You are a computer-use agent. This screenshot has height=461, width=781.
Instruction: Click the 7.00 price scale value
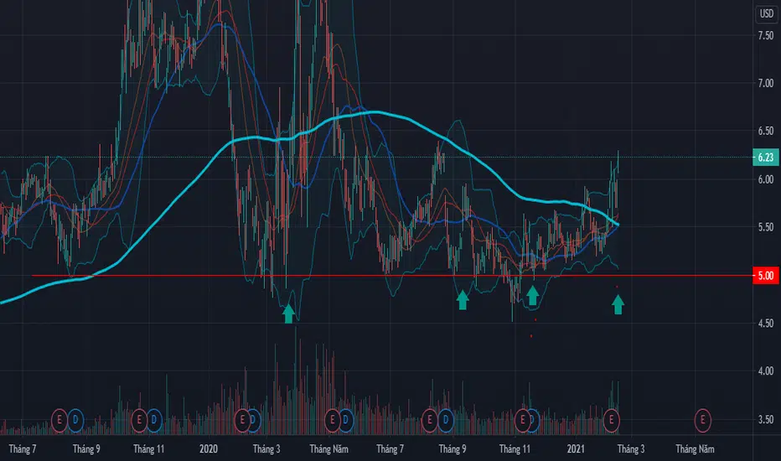pyautogui.click(x=766, y=83)
